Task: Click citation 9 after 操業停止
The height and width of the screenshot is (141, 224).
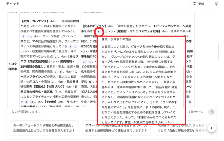Action: click(x=26, y=102)
